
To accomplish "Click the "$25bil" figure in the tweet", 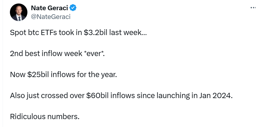I will 38,74.
